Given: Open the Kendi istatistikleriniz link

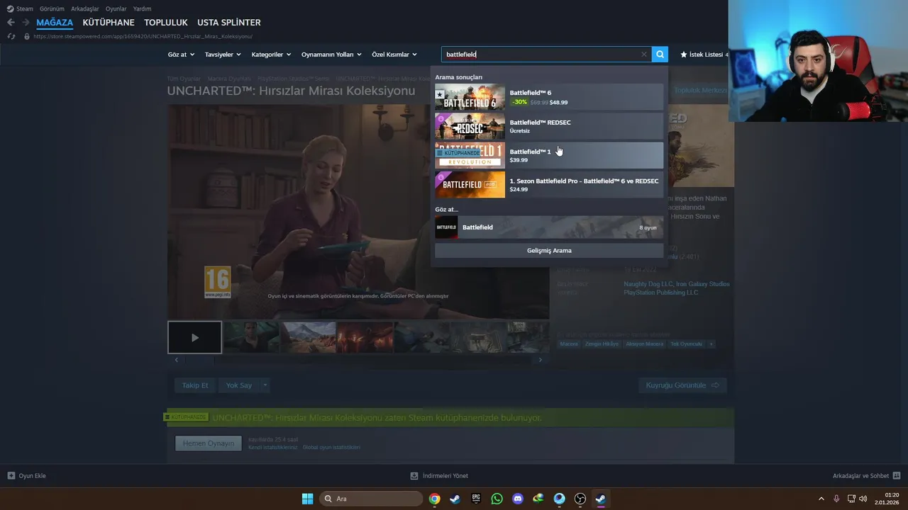Looking at the screenshot, I should [273, 447].
